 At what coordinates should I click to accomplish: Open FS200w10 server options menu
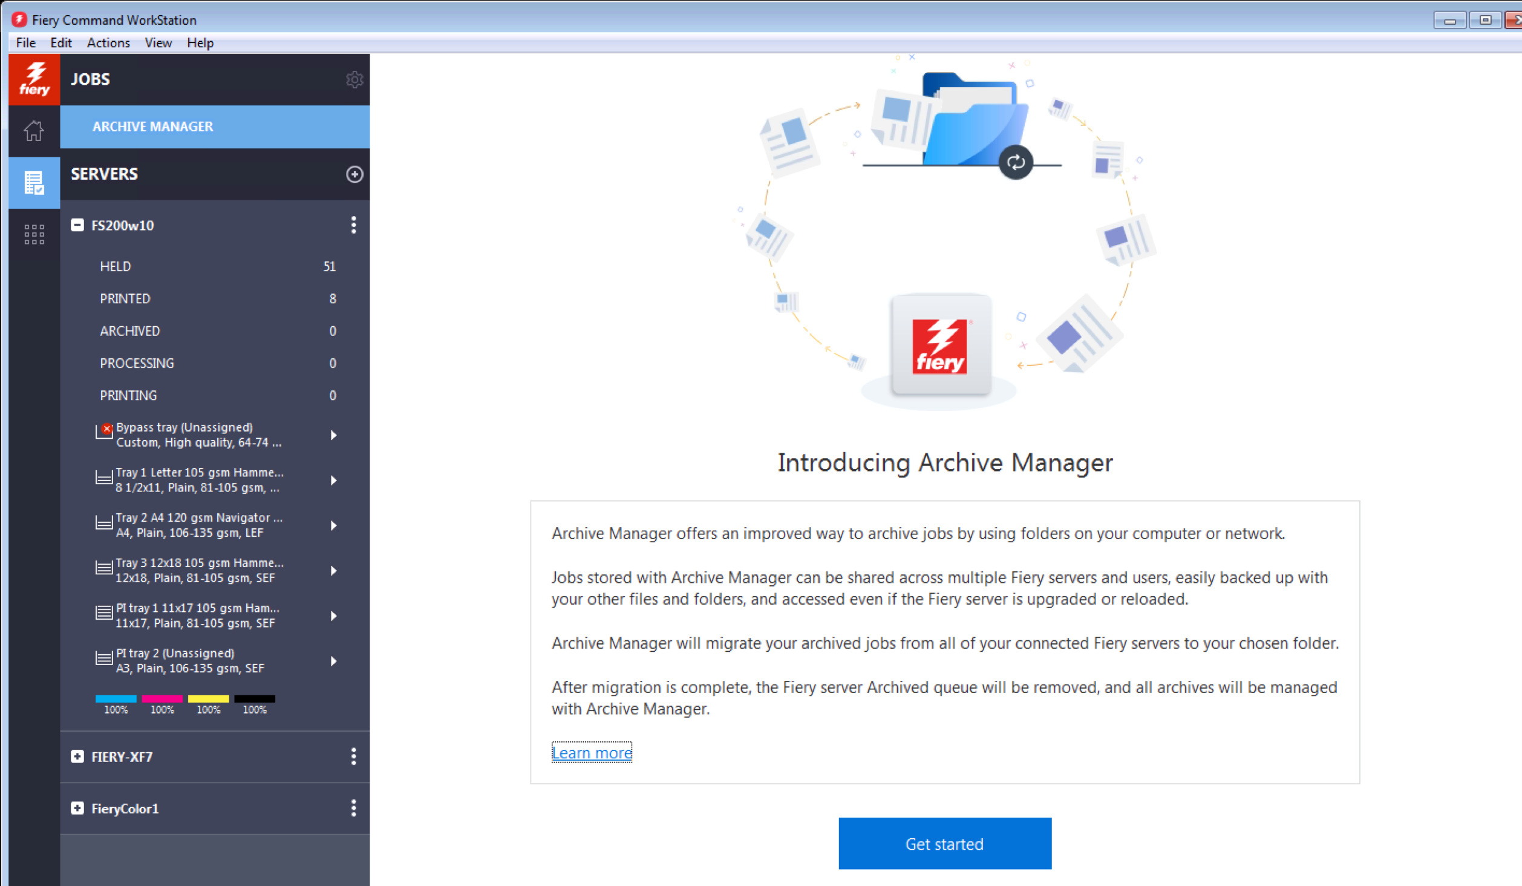(354, 225)
